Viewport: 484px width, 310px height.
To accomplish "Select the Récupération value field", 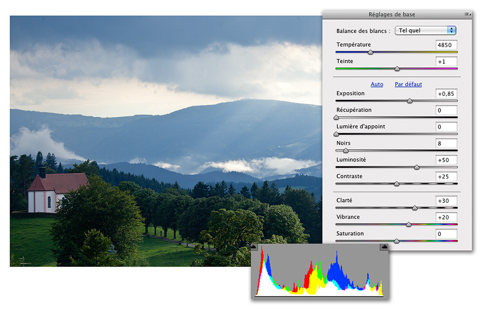I will 446,110.
